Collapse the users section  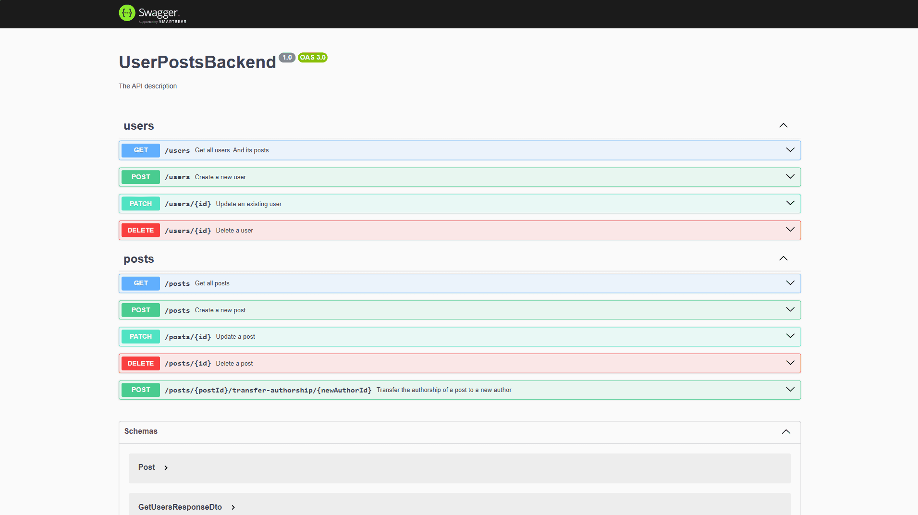point(783,125)
